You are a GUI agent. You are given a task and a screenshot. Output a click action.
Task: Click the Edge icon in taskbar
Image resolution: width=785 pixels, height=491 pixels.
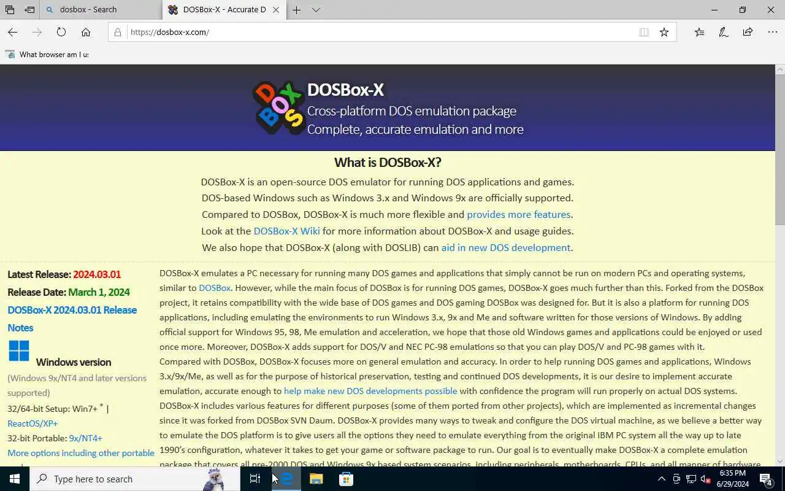point(286,479)
